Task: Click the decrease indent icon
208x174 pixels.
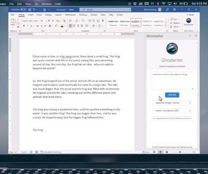Action: pyautogui.click(x=90, y=21)
